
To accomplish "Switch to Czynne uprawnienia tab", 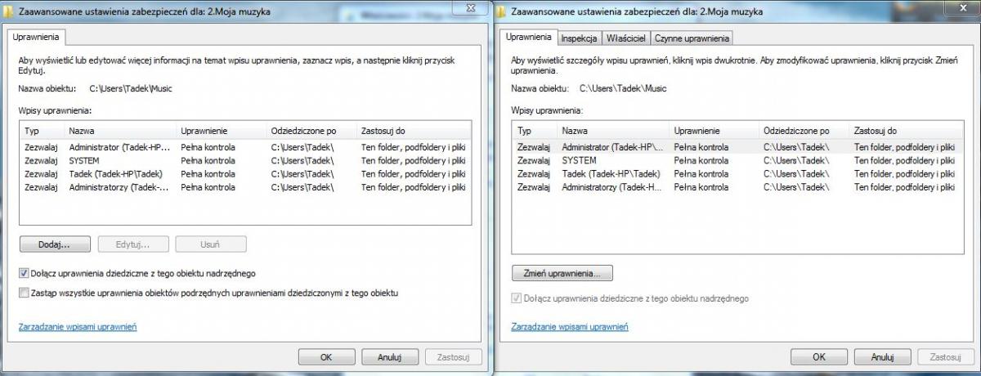I will [x=692, y=38].
